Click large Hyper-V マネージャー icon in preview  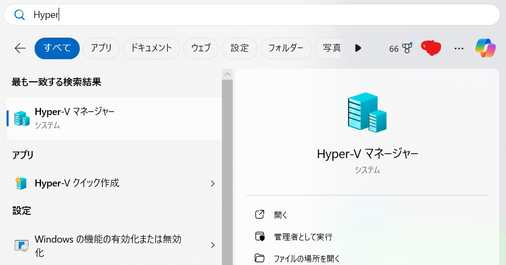pos(367,112)
